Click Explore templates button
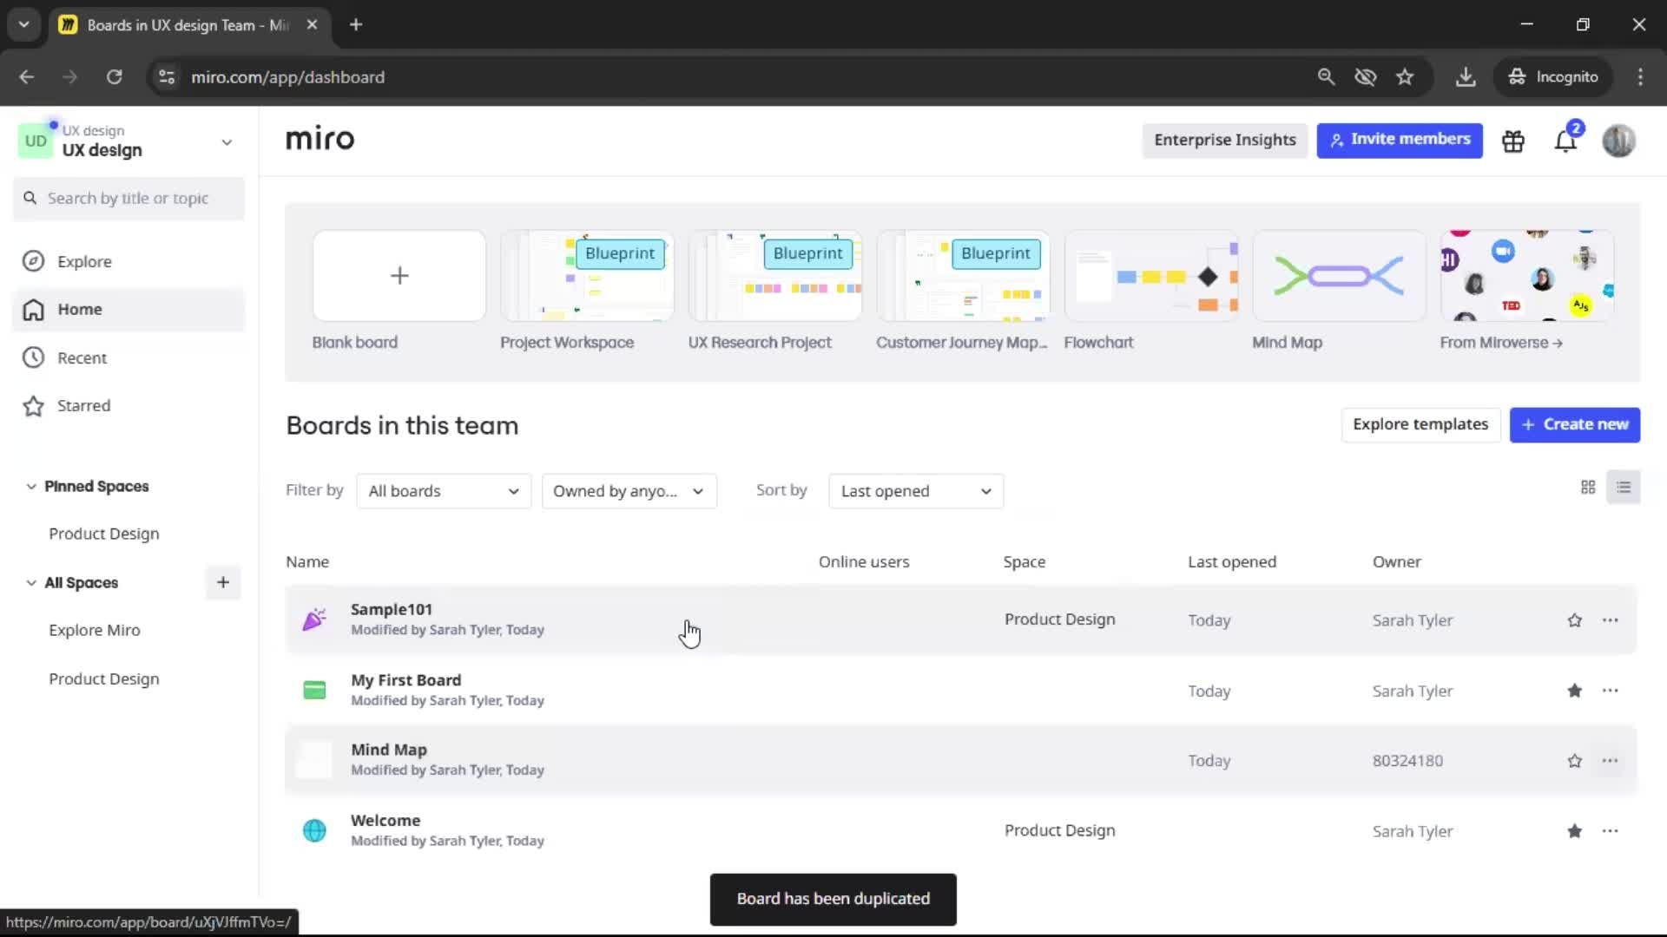This screenshot has height=937, width=1667. (1420, 425)
